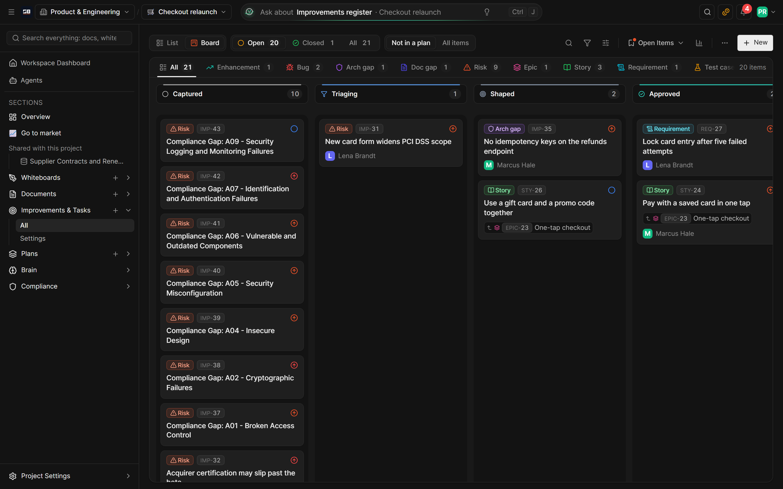Image resolution: width=783 pixels, height=489 pixels.
Task: Expand the Open Items saved view dropdown
Action: [x=656, y=43]
